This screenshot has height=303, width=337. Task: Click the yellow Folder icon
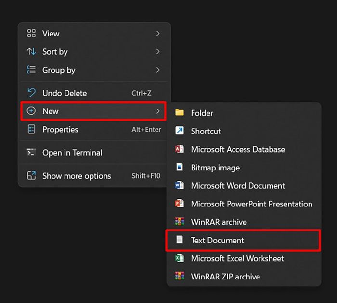coord(180,112)
